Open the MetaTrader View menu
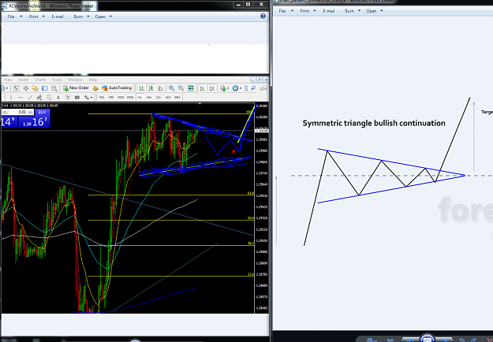This screenshot has height=342, width=493. tap(8, 80)
